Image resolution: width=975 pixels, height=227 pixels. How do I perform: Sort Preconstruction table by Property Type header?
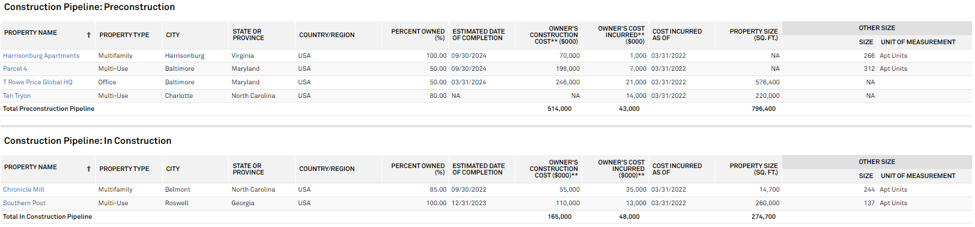click(124, 35)
